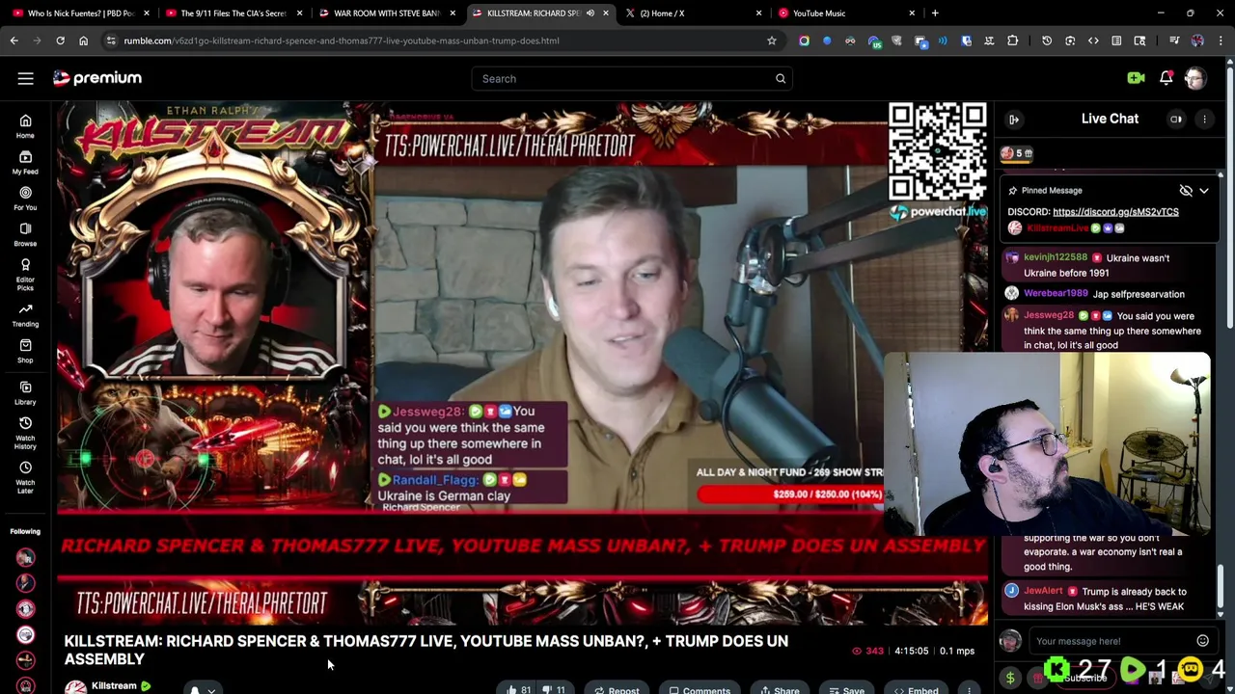
Task: Open the Comments section button
Action: (700, 689)
